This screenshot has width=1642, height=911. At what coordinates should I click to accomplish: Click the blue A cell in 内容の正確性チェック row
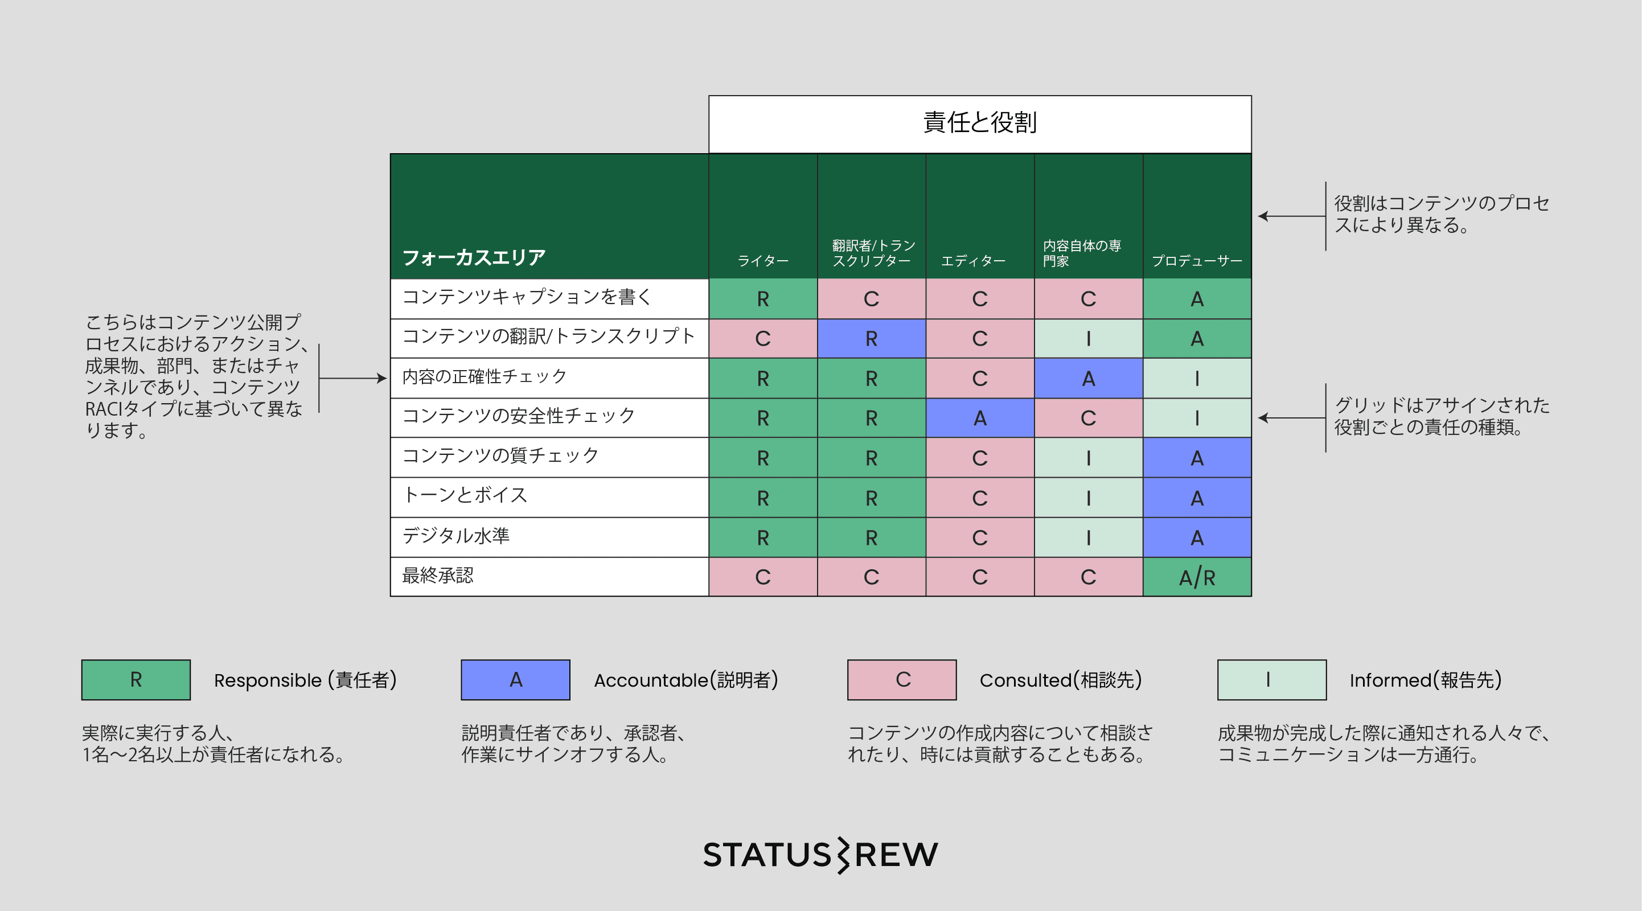[1088, 379]
